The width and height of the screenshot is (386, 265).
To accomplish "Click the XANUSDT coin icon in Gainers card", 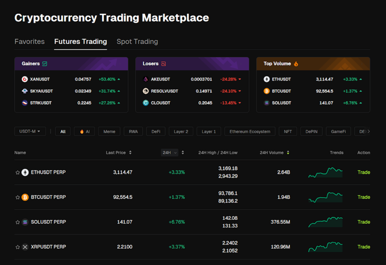I will pyautogui.click(x=24, y=79).
